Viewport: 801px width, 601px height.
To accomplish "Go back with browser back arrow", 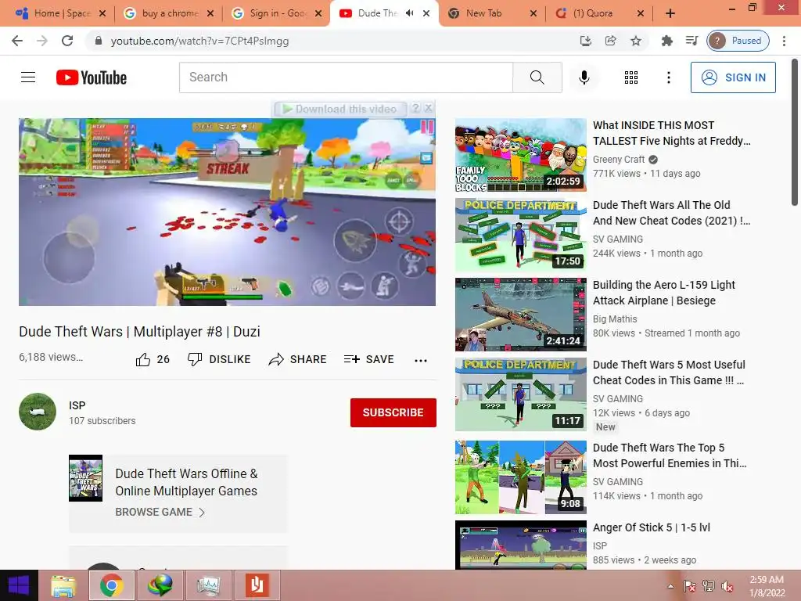I will pyautogui.click(x=17, y=41).
